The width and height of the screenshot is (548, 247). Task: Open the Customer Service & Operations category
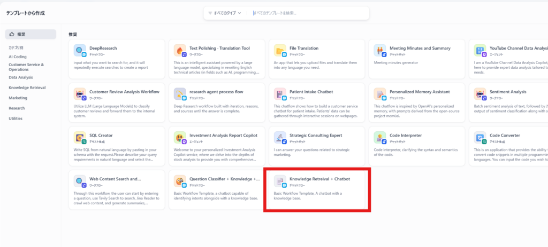pos(26,67)
